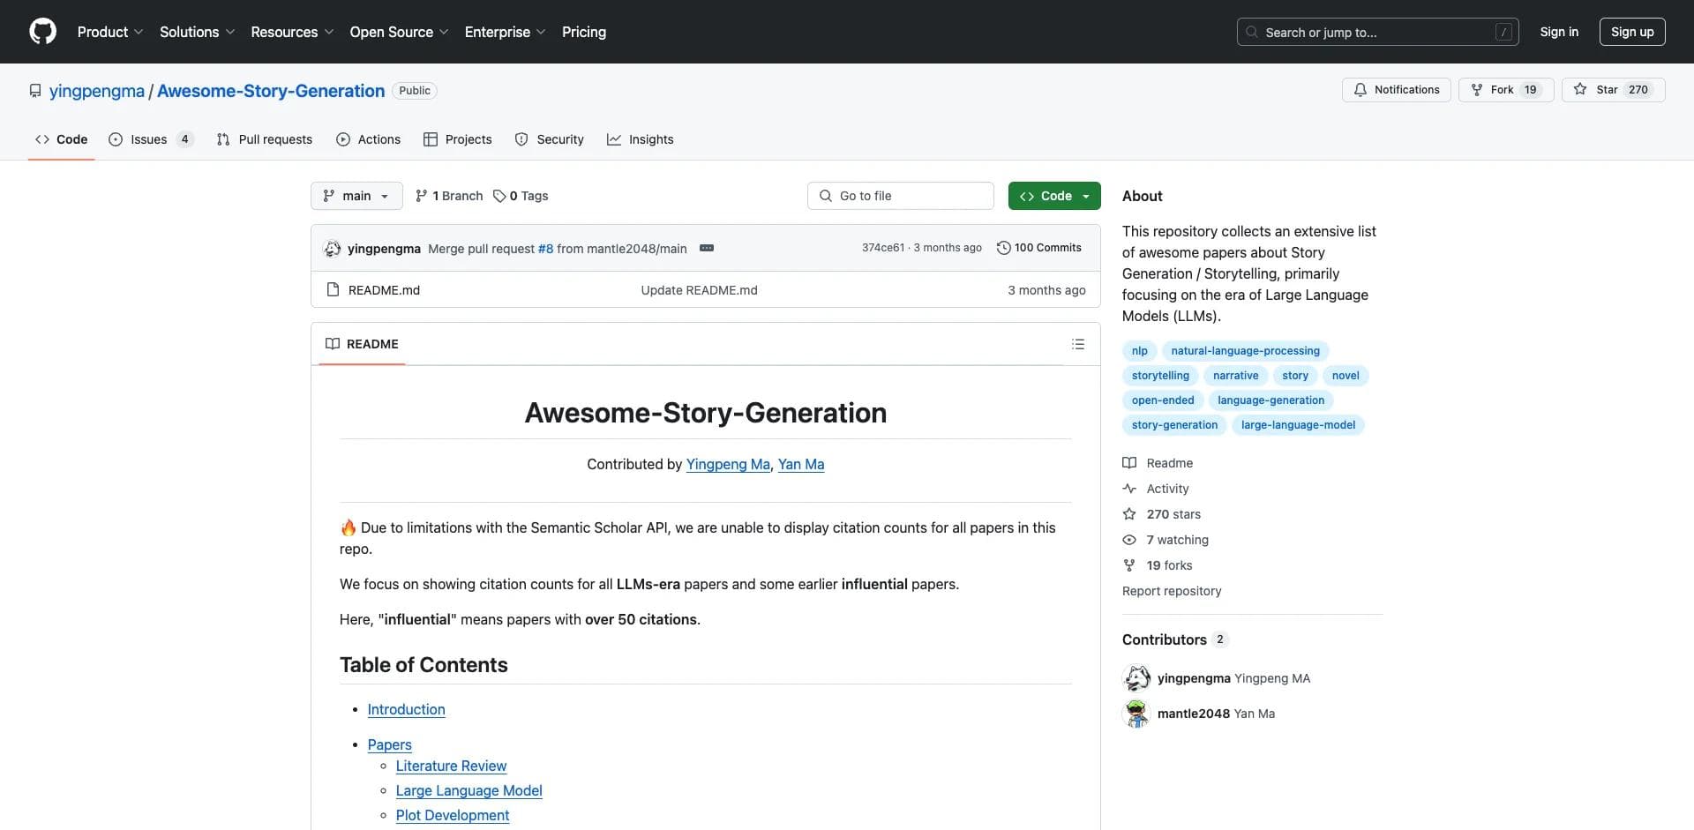Screen dimensions: 1694x830
Task: Click the story topic tag
Action: click(1294, 376)
